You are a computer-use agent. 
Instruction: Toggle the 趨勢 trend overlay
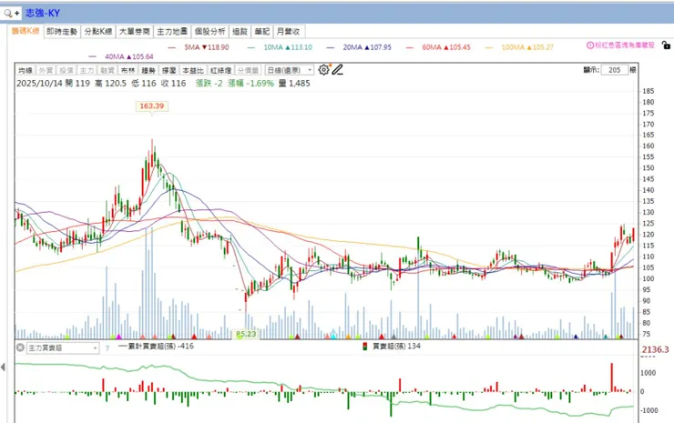coord(148,70)
